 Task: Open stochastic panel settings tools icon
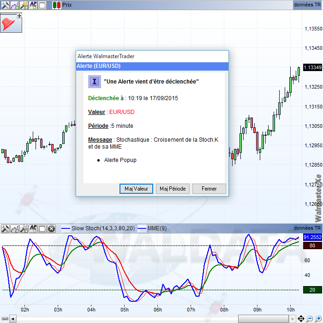pos(5,229)
